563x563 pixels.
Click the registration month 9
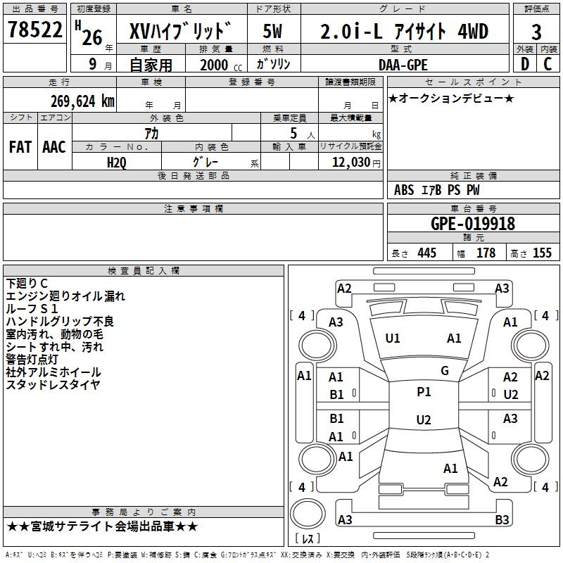click(x=93, y=64)
